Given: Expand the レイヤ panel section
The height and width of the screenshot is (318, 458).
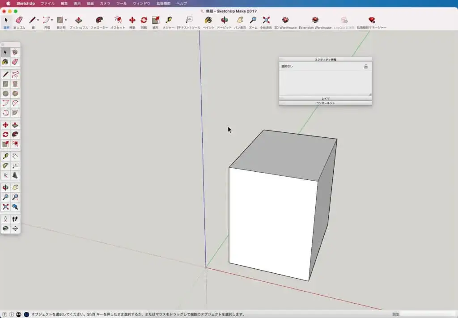Looking at the screenshot, I should click(326, 99).
